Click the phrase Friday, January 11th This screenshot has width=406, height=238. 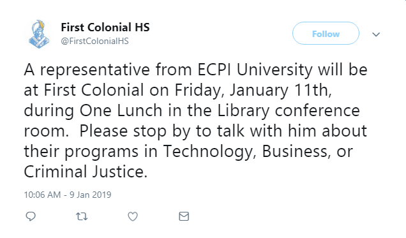coord(253,90)
